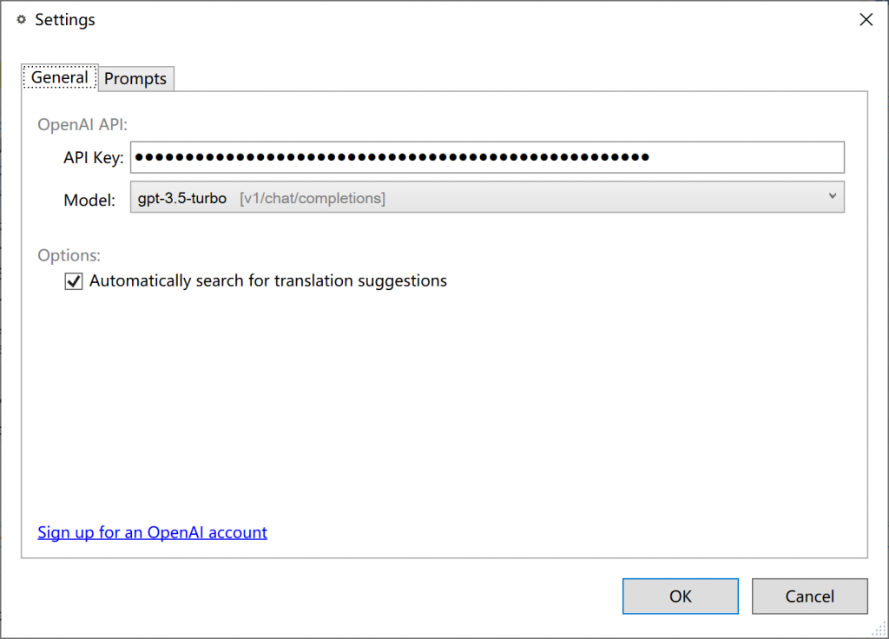
Task: Click the gear icon in the title bar
Action: (22, 20)
